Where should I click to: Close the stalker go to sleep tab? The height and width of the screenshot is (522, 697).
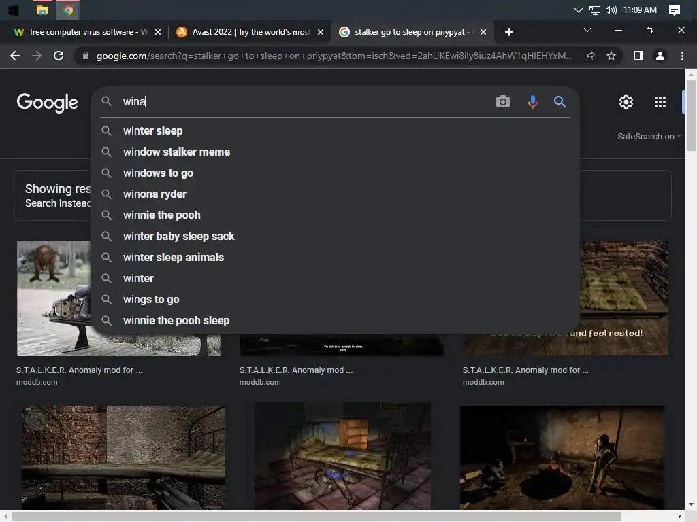(483, 32)
